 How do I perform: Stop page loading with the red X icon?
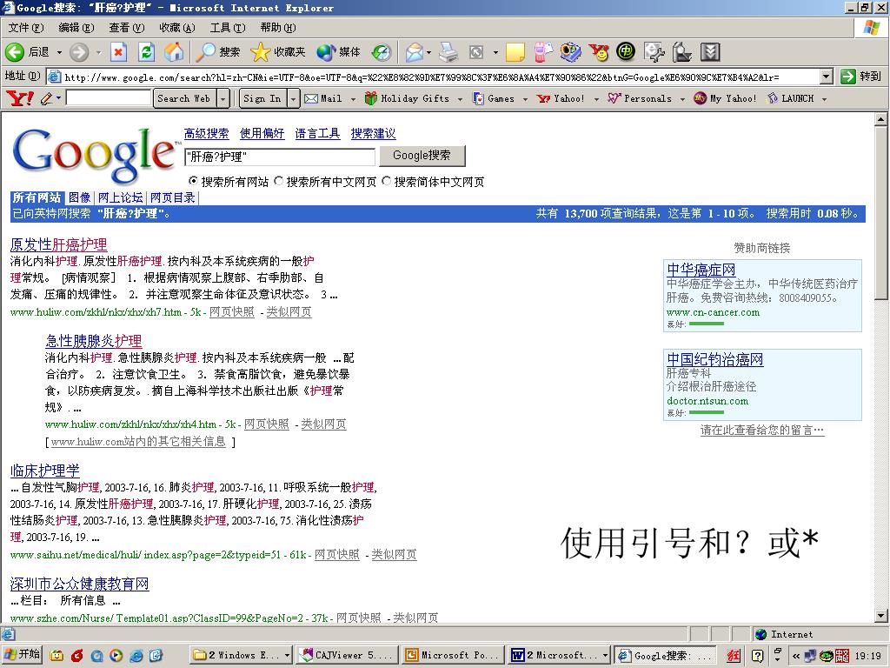[118, 52]
